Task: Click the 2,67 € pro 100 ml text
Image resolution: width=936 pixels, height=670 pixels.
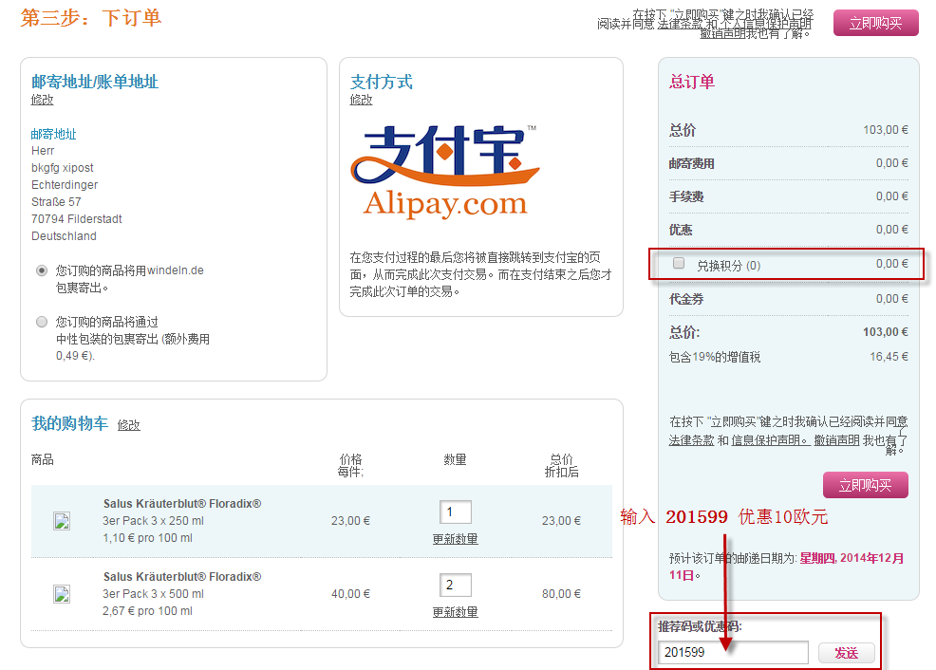Action: pos(147,611)
